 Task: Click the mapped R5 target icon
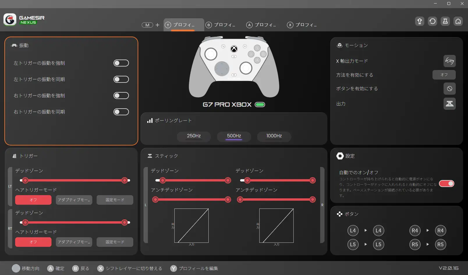[x=440, y=245]
